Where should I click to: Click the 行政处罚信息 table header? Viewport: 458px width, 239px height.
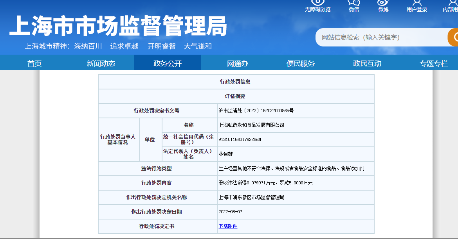coord(236,82)
